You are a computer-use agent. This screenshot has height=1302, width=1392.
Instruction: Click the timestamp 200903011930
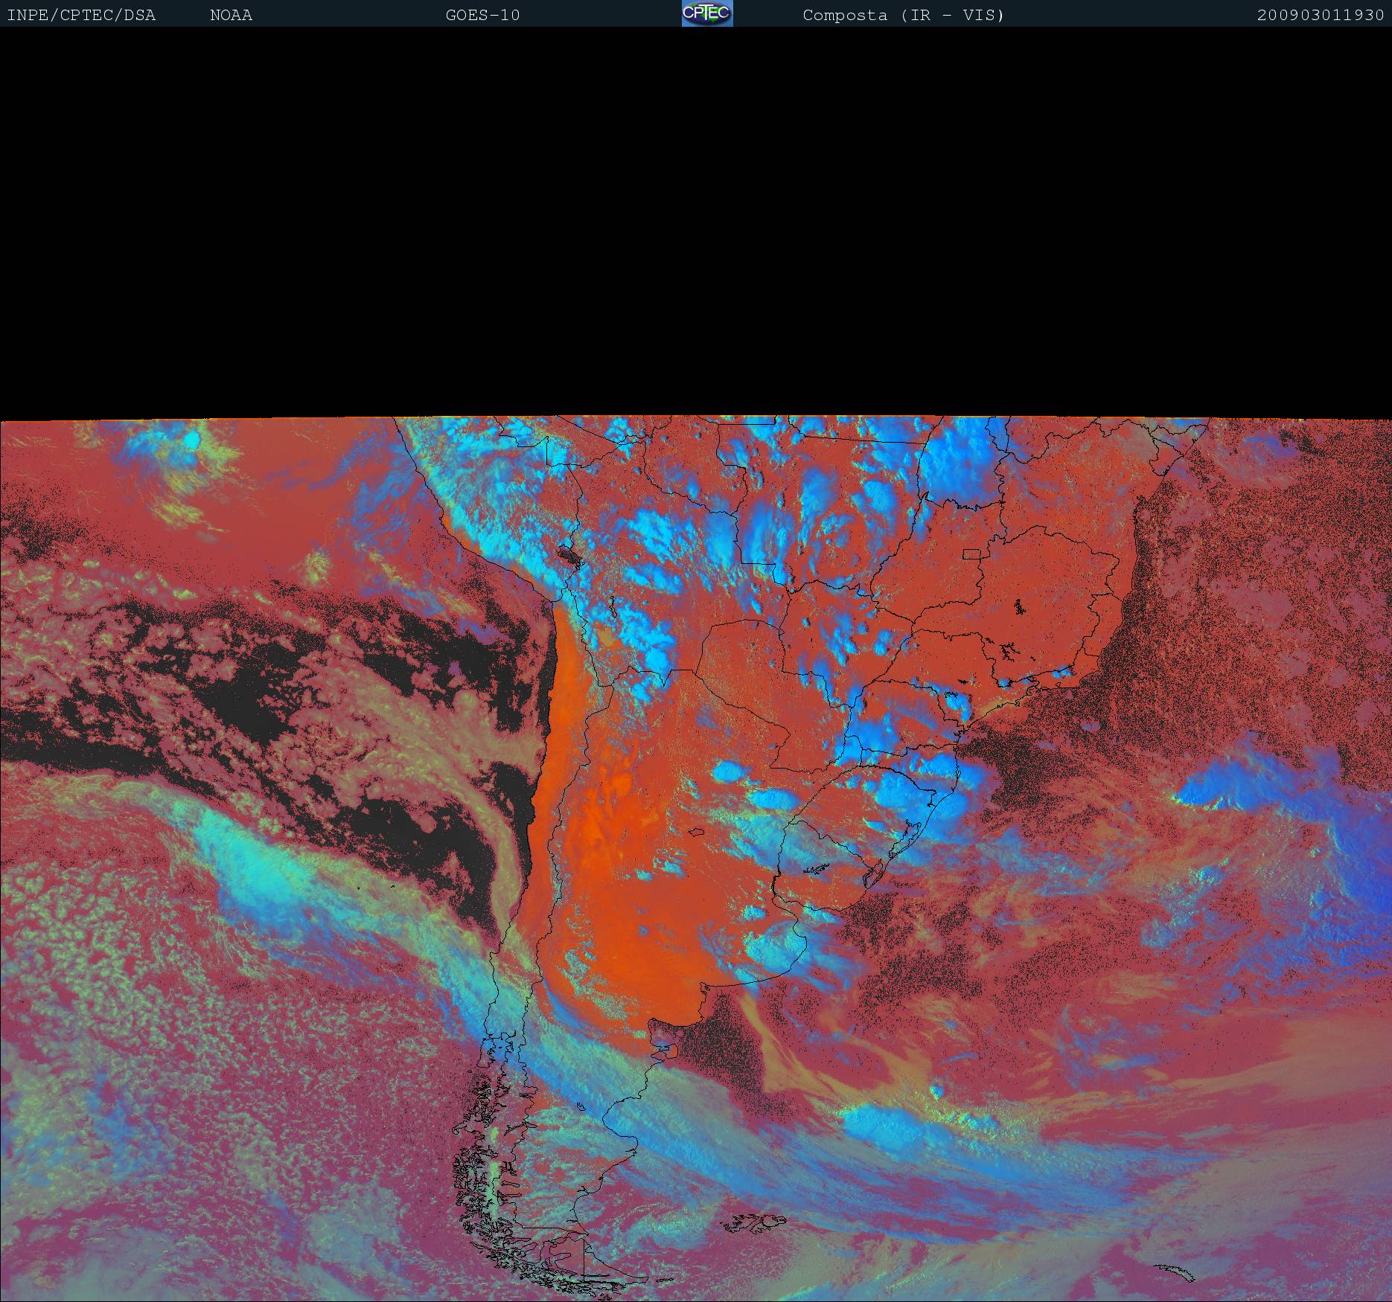click(1321, 16)
